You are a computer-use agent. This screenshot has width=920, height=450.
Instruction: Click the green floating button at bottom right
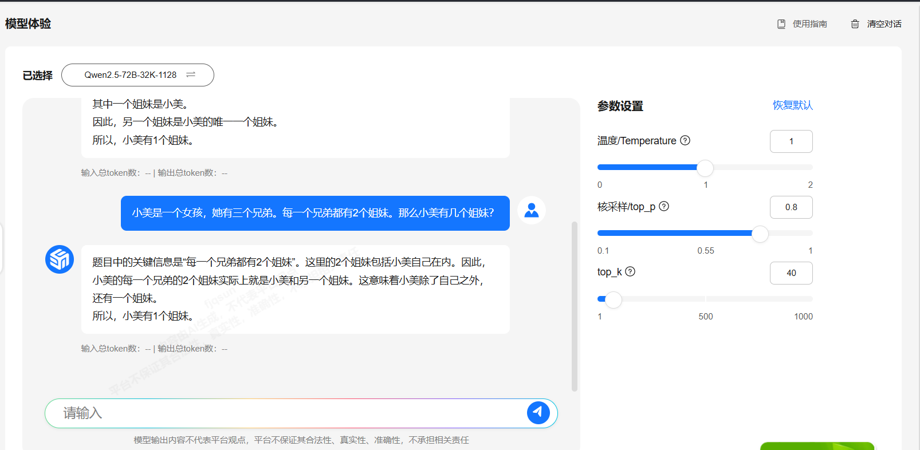tap(817, 446)
